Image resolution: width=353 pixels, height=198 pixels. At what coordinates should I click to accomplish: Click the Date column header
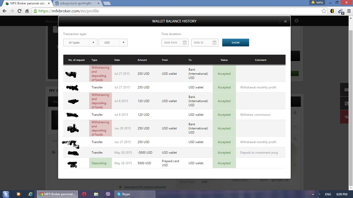pyautogui.click(x=117, y=60)
